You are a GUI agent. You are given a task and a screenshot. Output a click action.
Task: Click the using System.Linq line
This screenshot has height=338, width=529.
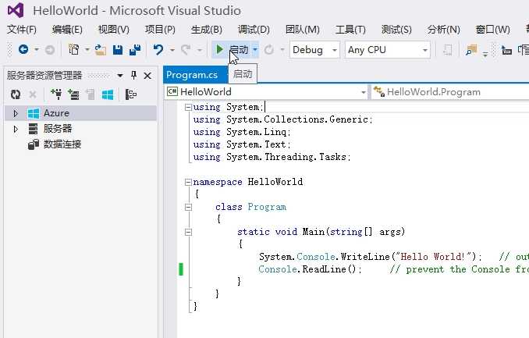242,132
